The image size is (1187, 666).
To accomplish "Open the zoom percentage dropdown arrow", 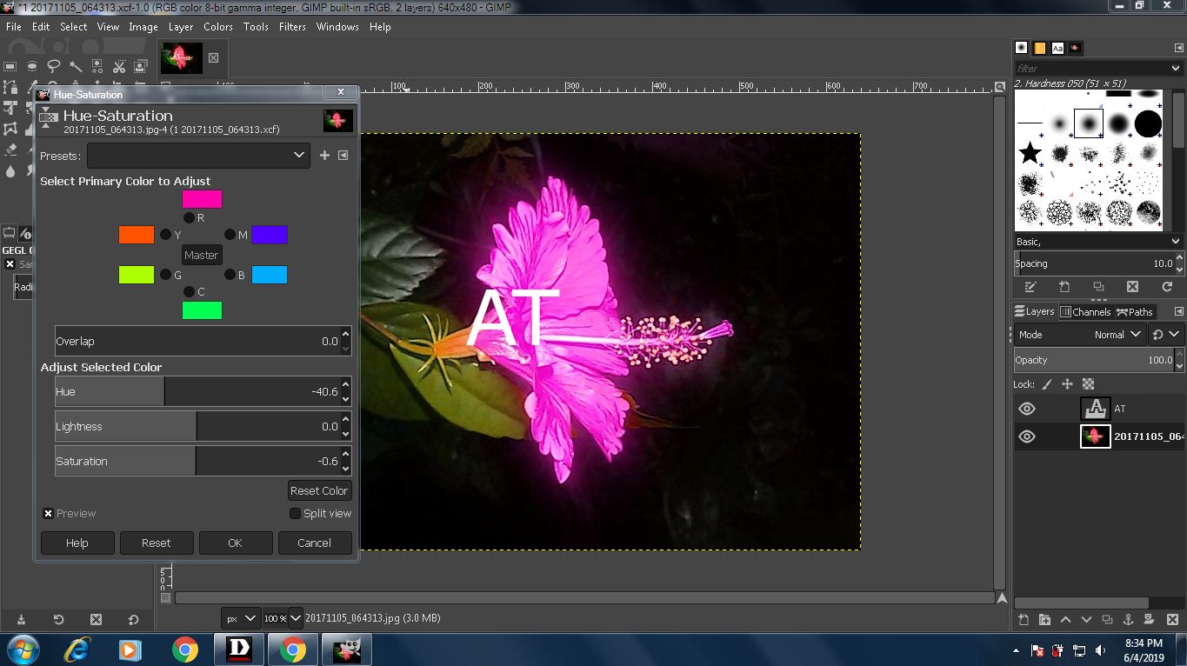I will [296, 618].
